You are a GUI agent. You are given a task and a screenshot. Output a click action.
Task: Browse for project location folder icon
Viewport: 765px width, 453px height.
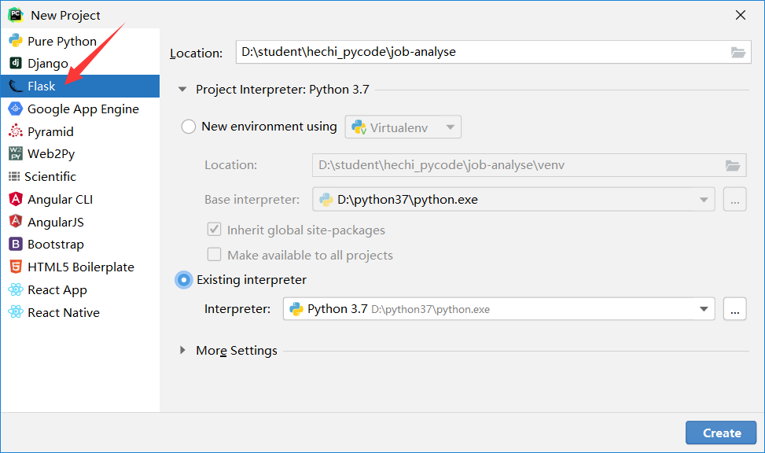(737, 53)
